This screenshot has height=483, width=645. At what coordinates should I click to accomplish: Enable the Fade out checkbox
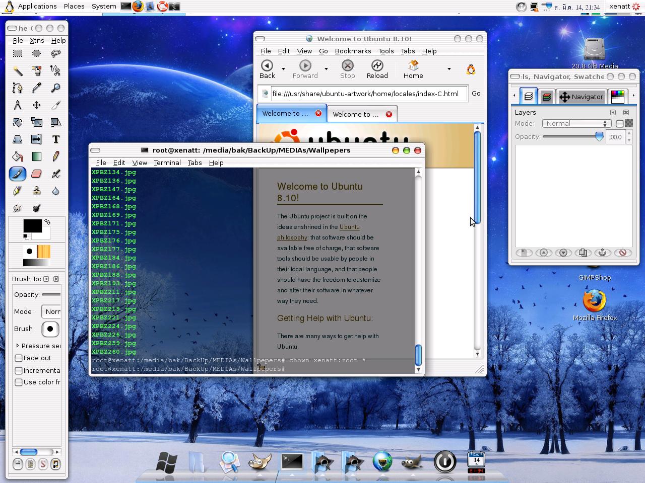point(19,358)
